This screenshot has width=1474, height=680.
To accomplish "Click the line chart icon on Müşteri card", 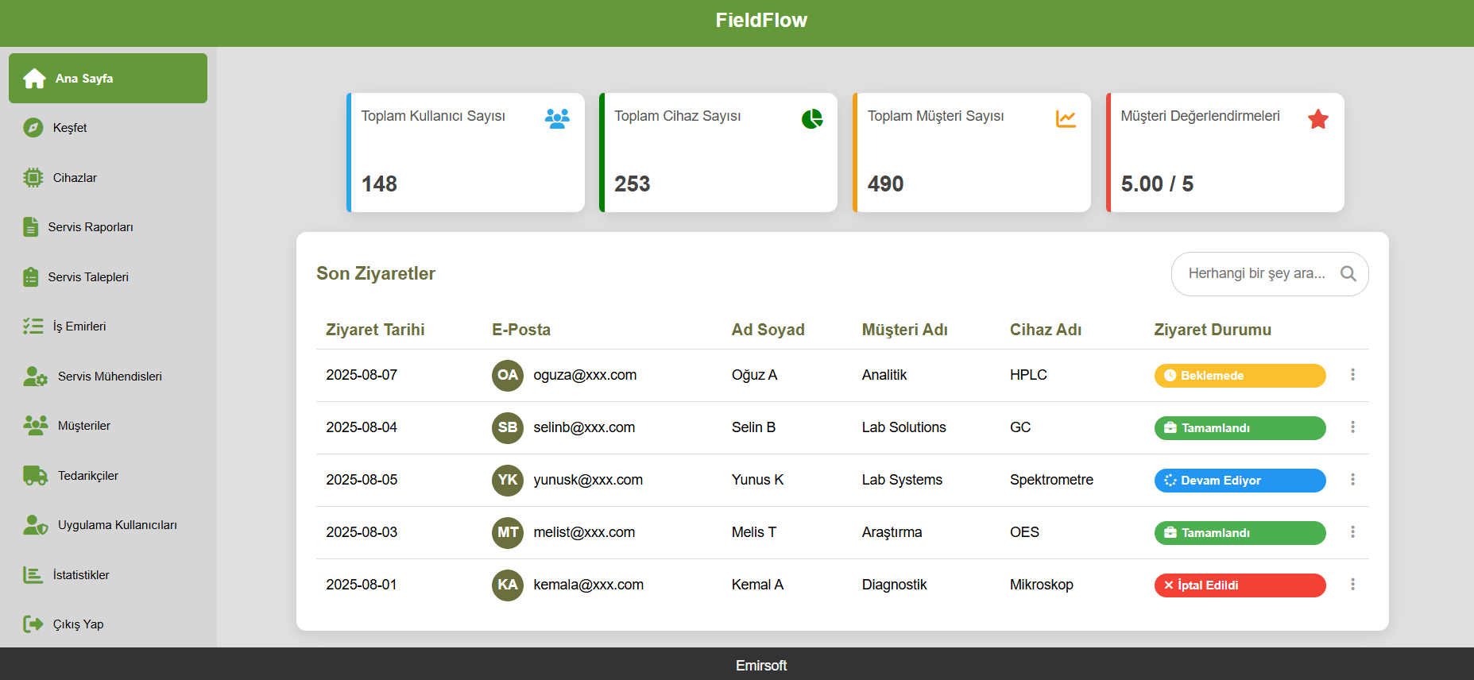I will (1066, 119).
